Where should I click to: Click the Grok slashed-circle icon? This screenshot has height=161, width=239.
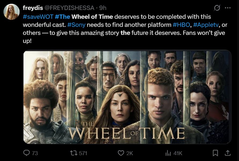tap(217, 8)
